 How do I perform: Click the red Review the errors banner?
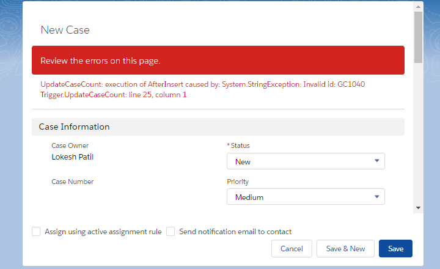218,61
